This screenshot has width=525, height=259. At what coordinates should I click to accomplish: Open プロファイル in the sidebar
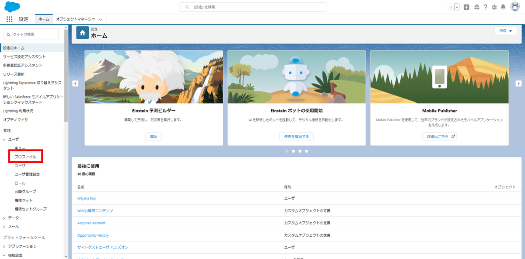pos(25,157)
